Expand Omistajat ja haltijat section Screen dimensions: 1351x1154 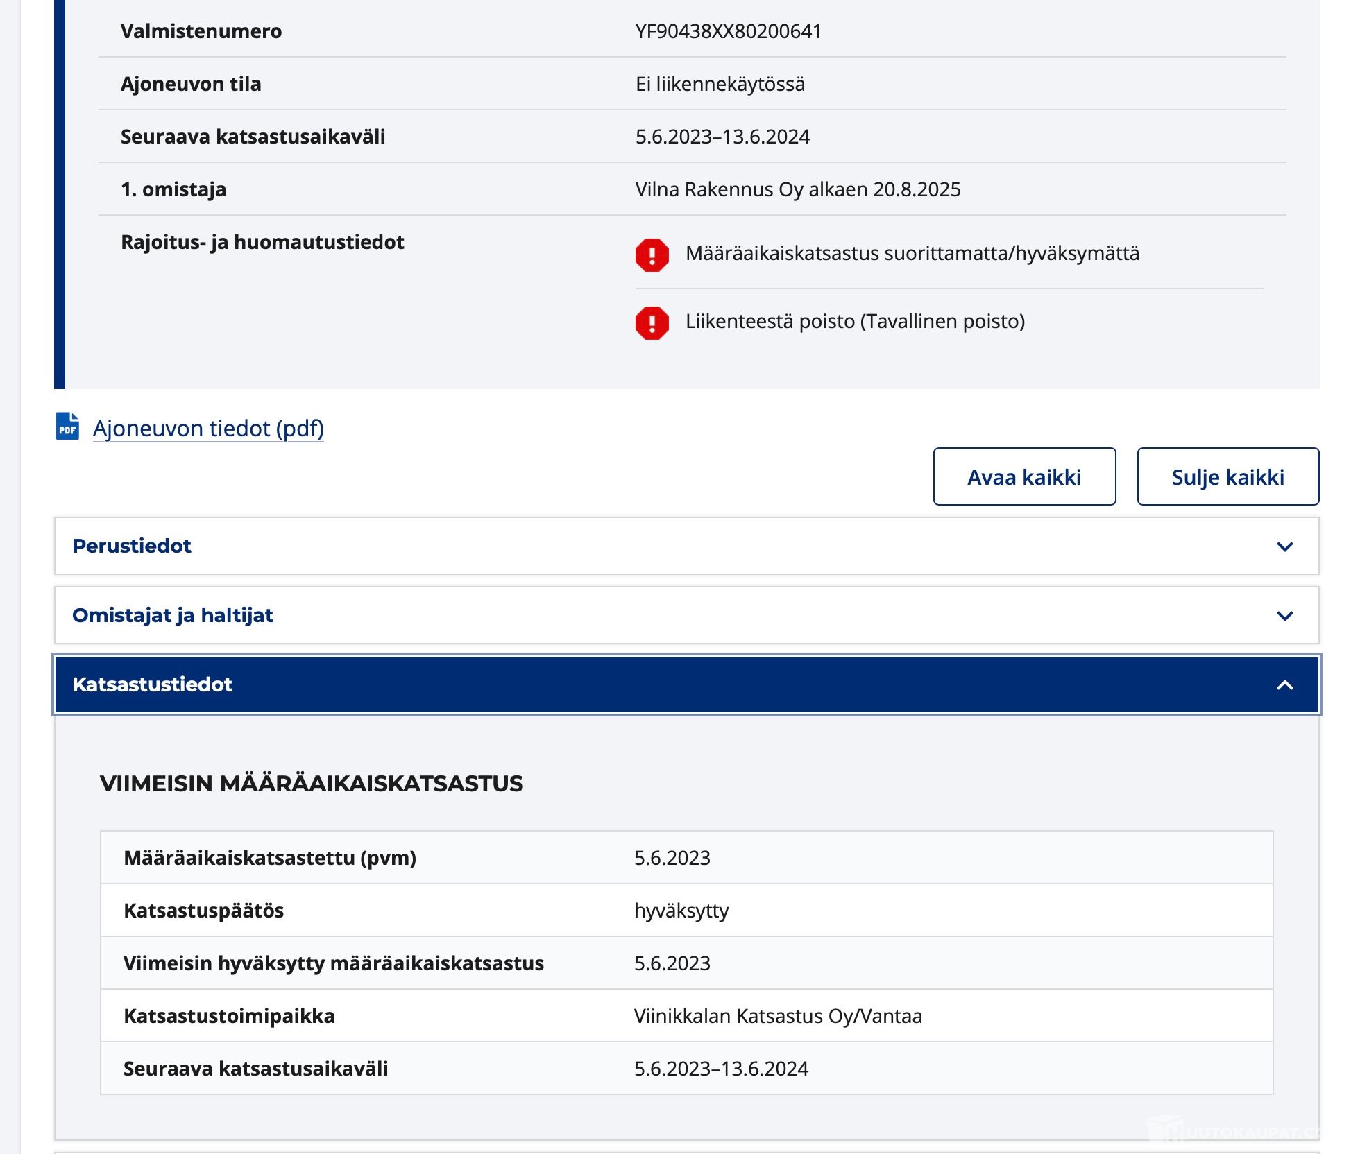[x=173, y=615]
